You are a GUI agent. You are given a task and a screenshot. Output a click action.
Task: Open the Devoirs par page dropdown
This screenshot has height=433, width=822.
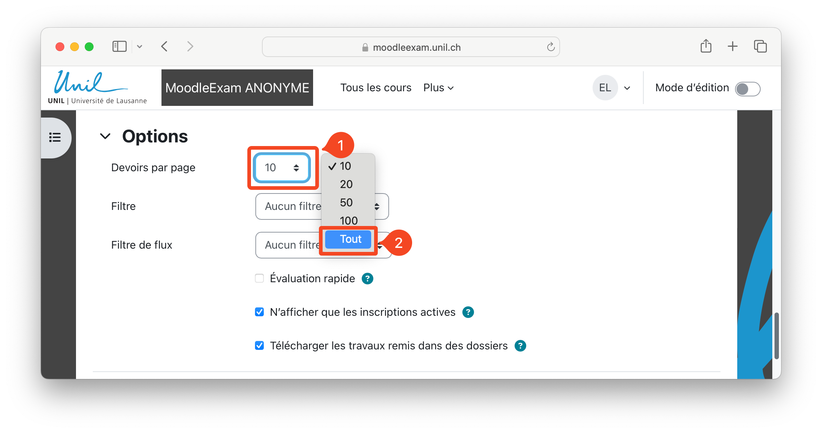click(x=282, y=168)
